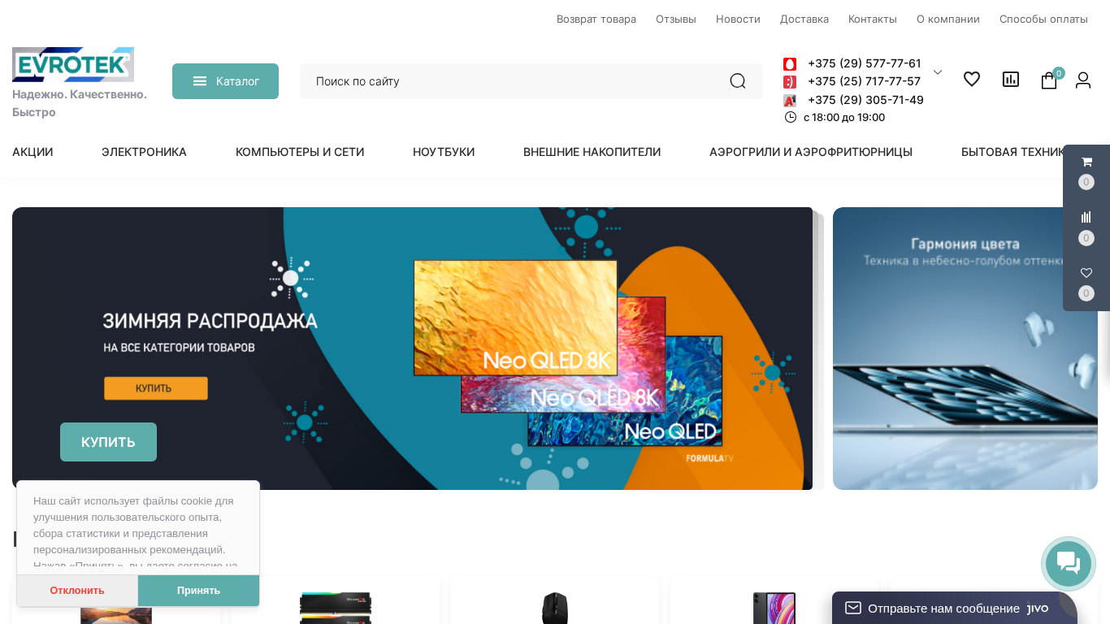
Task: Click the КУПИТЬ button on banner
Action: tap(108, 442)
